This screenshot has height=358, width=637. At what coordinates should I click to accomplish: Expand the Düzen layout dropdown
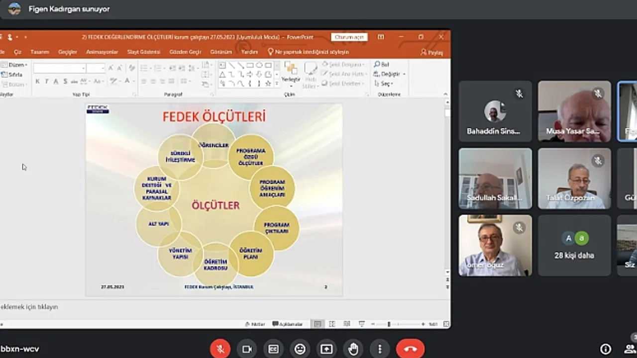point(18,65)
